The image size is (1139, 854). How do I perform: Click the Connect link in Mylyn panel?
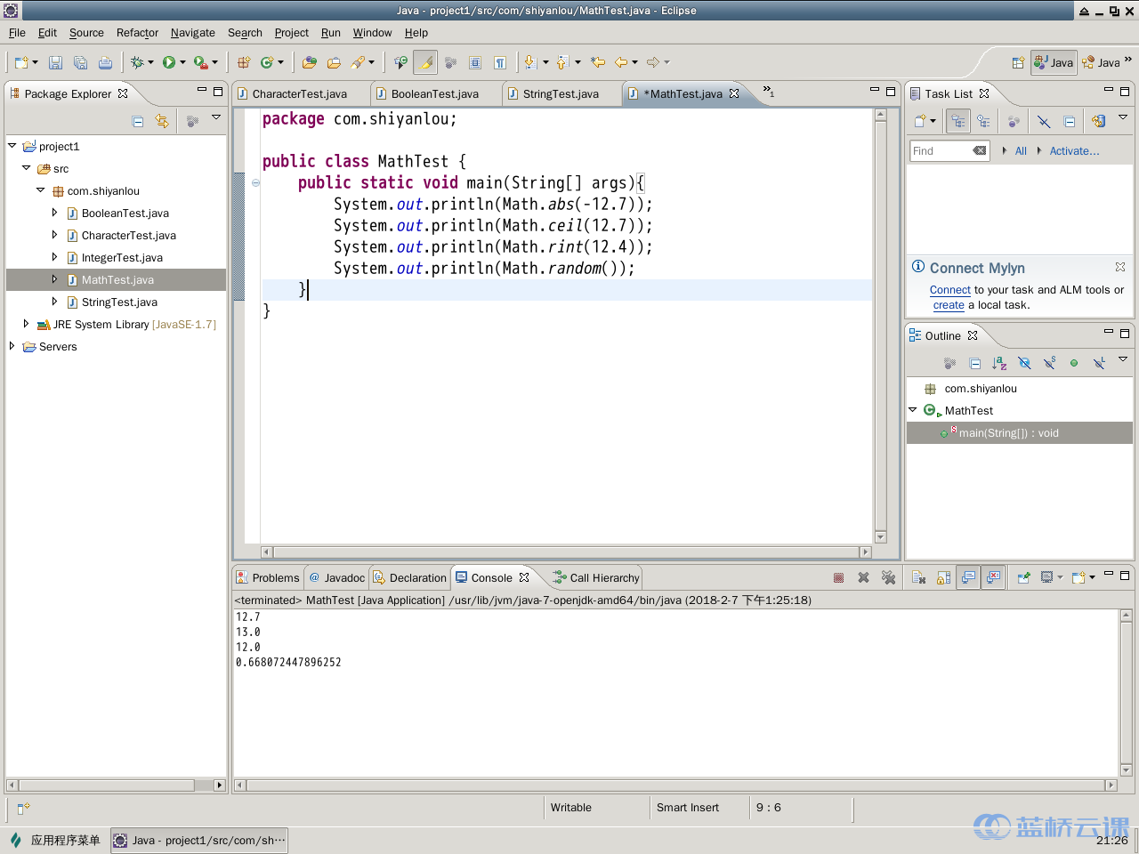coord(949,290)
